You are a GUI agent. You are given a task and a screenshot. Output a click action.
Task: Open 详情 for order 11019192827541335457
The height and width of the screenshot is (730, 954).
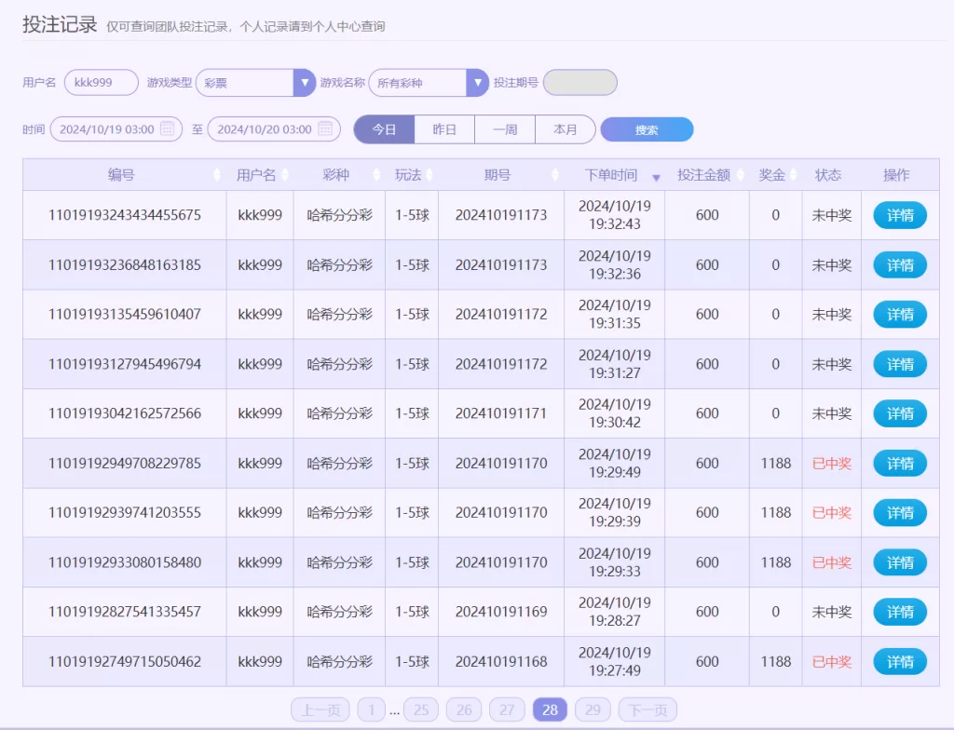pyautogui.click(x=900, y=612)
